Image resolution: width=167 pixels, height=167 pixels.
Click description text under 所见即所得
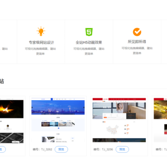(137, 51)
